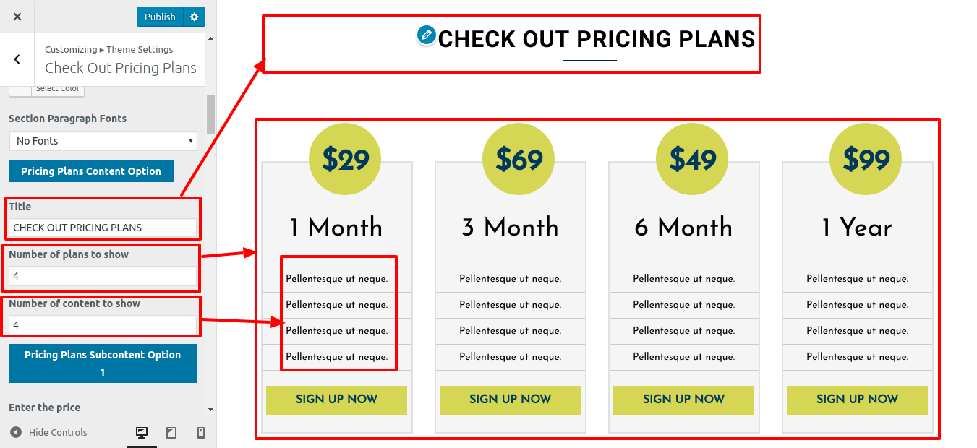Click Pricing Plans Subcontent Option 1
This screenshot has width=977, height=448.
[x=103, y=363]
